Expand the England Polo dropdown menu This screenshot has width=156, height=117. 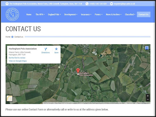pyautogui.click(x=54, y=15)
